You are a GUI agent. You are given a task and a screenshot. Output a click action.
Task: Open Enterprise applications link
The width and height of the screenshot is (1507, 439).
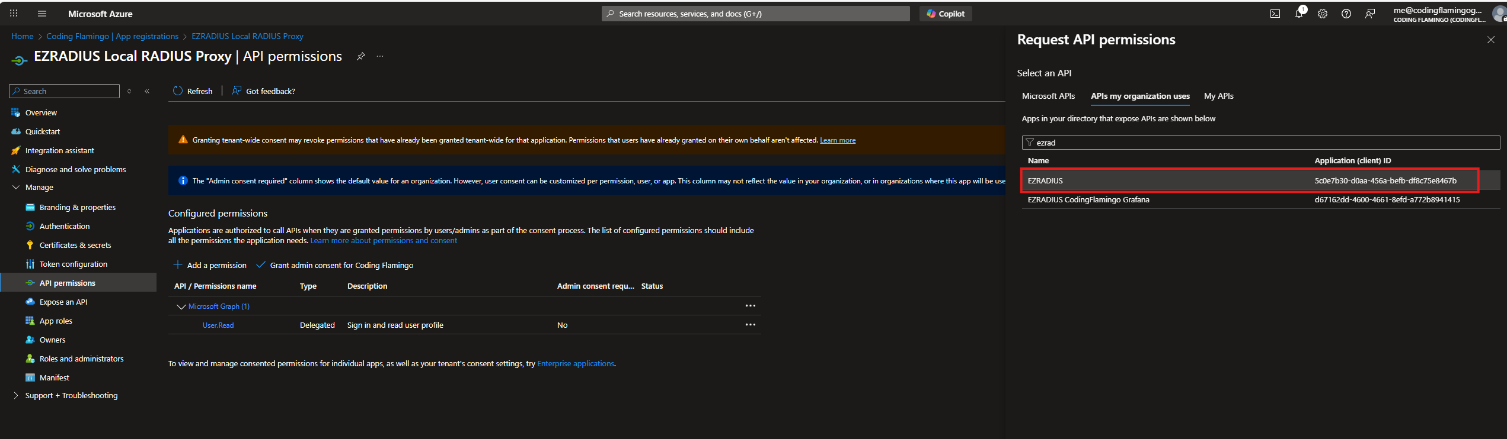click(x=576, y=363)
